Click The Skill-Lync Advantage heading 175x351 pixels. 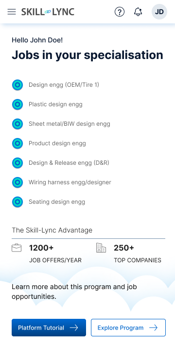click(52, 230)
